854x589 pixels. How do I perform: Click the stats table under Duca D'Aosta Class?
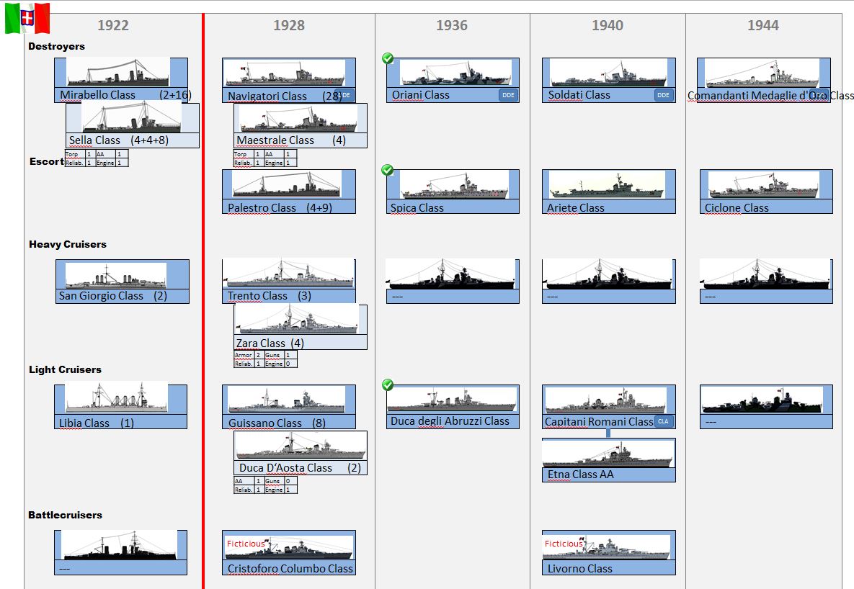click(x=265, y=485)
